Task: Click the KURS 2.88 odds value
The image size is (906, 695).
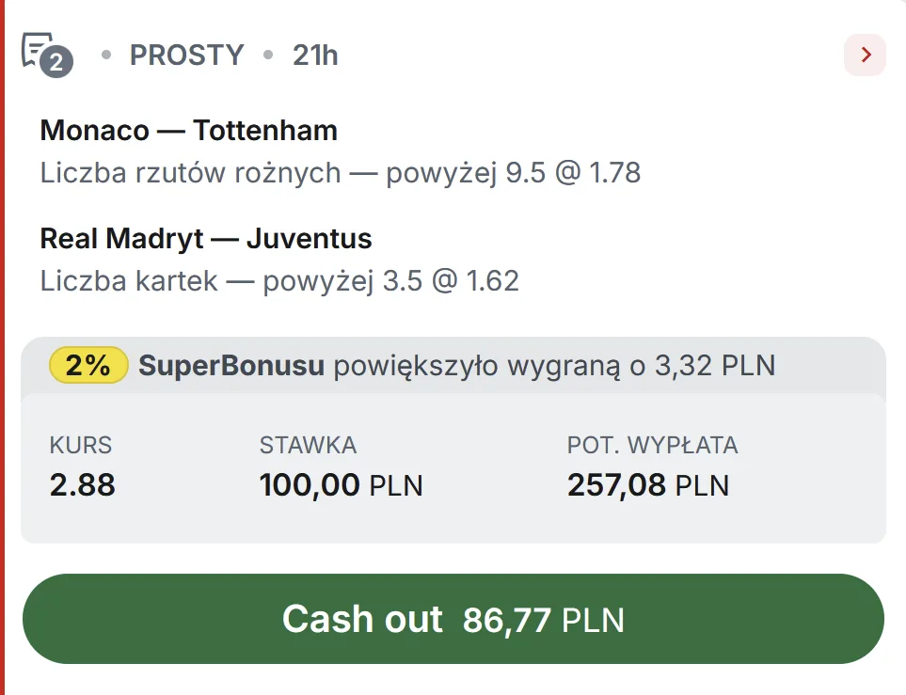Action: [x=82, y=485]
